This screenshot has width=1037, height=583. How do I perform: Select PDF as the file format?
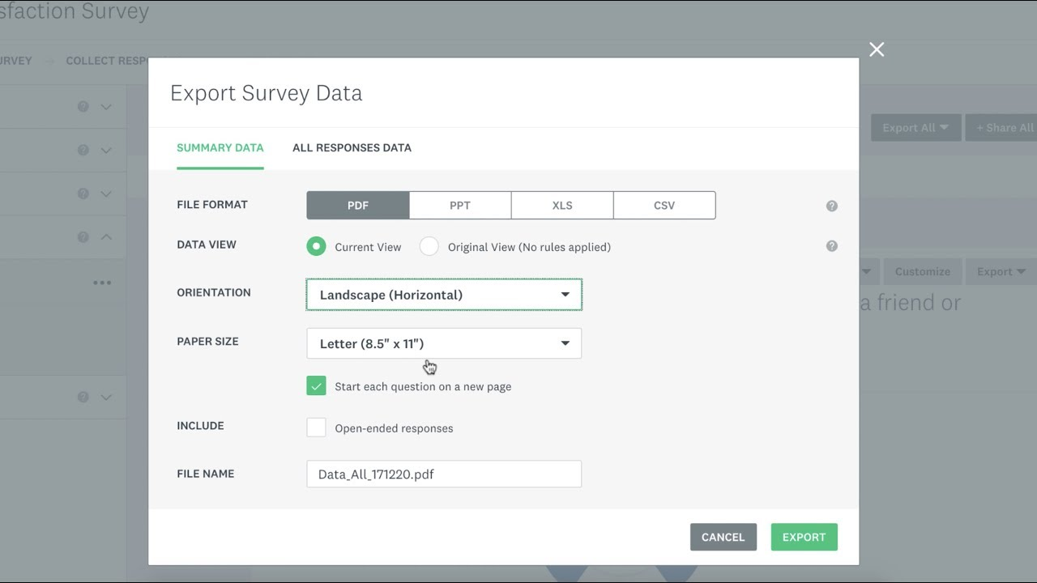[357, 206]
